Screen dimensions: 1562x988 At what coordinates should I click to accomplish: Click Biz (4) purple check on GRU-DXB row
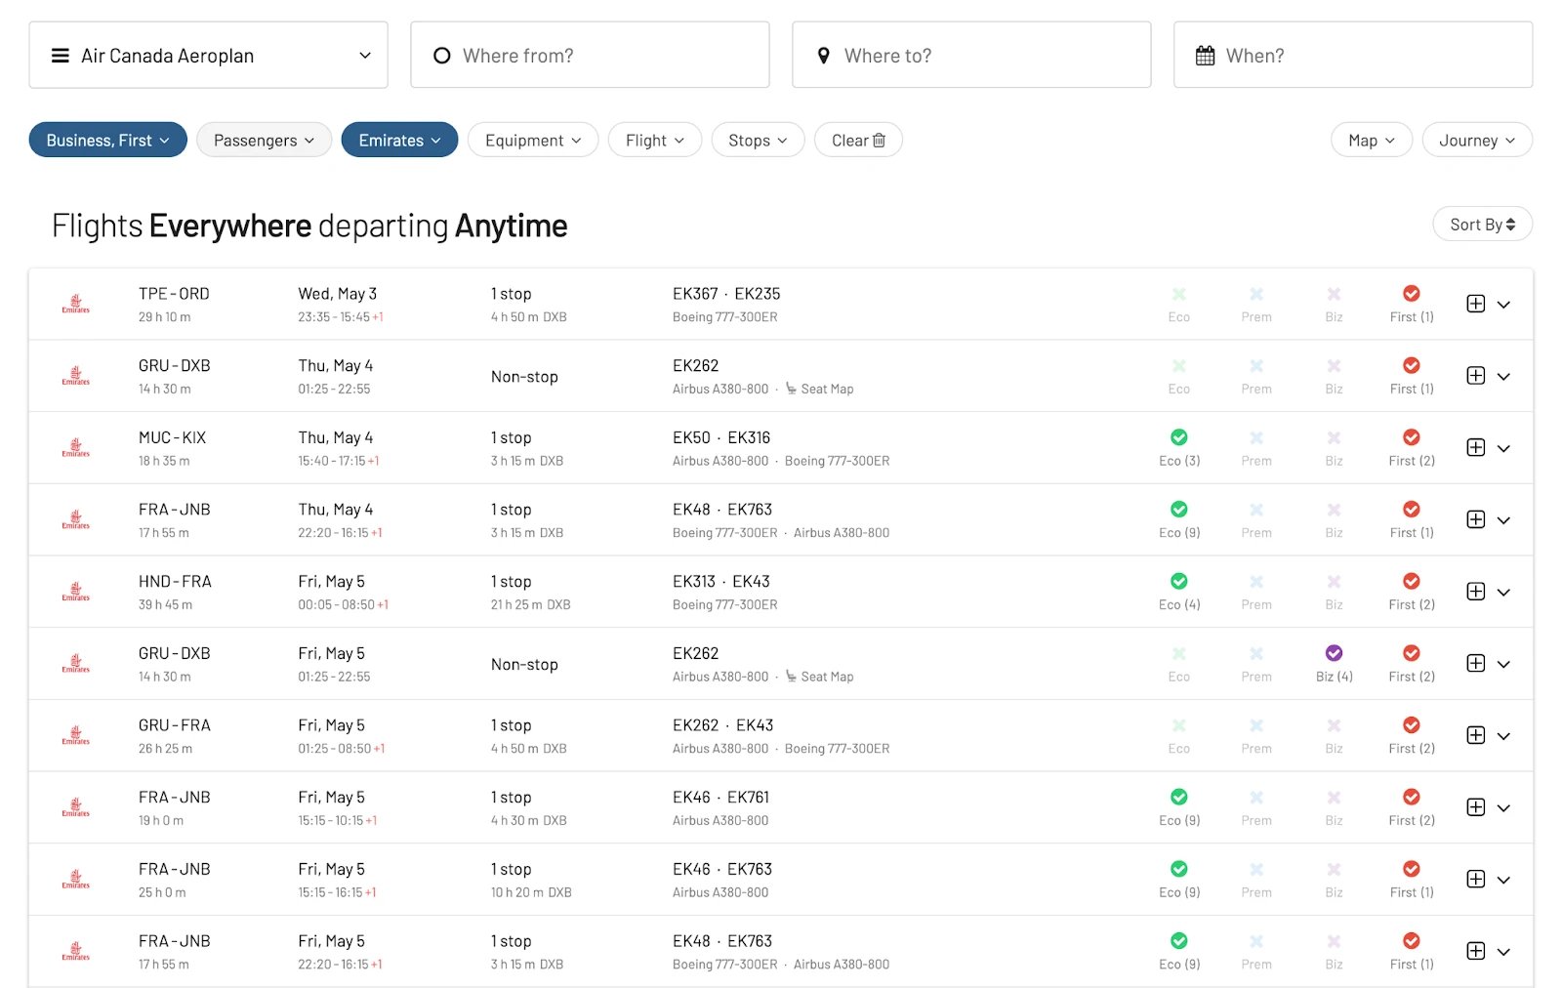(x=1334, y=653)
